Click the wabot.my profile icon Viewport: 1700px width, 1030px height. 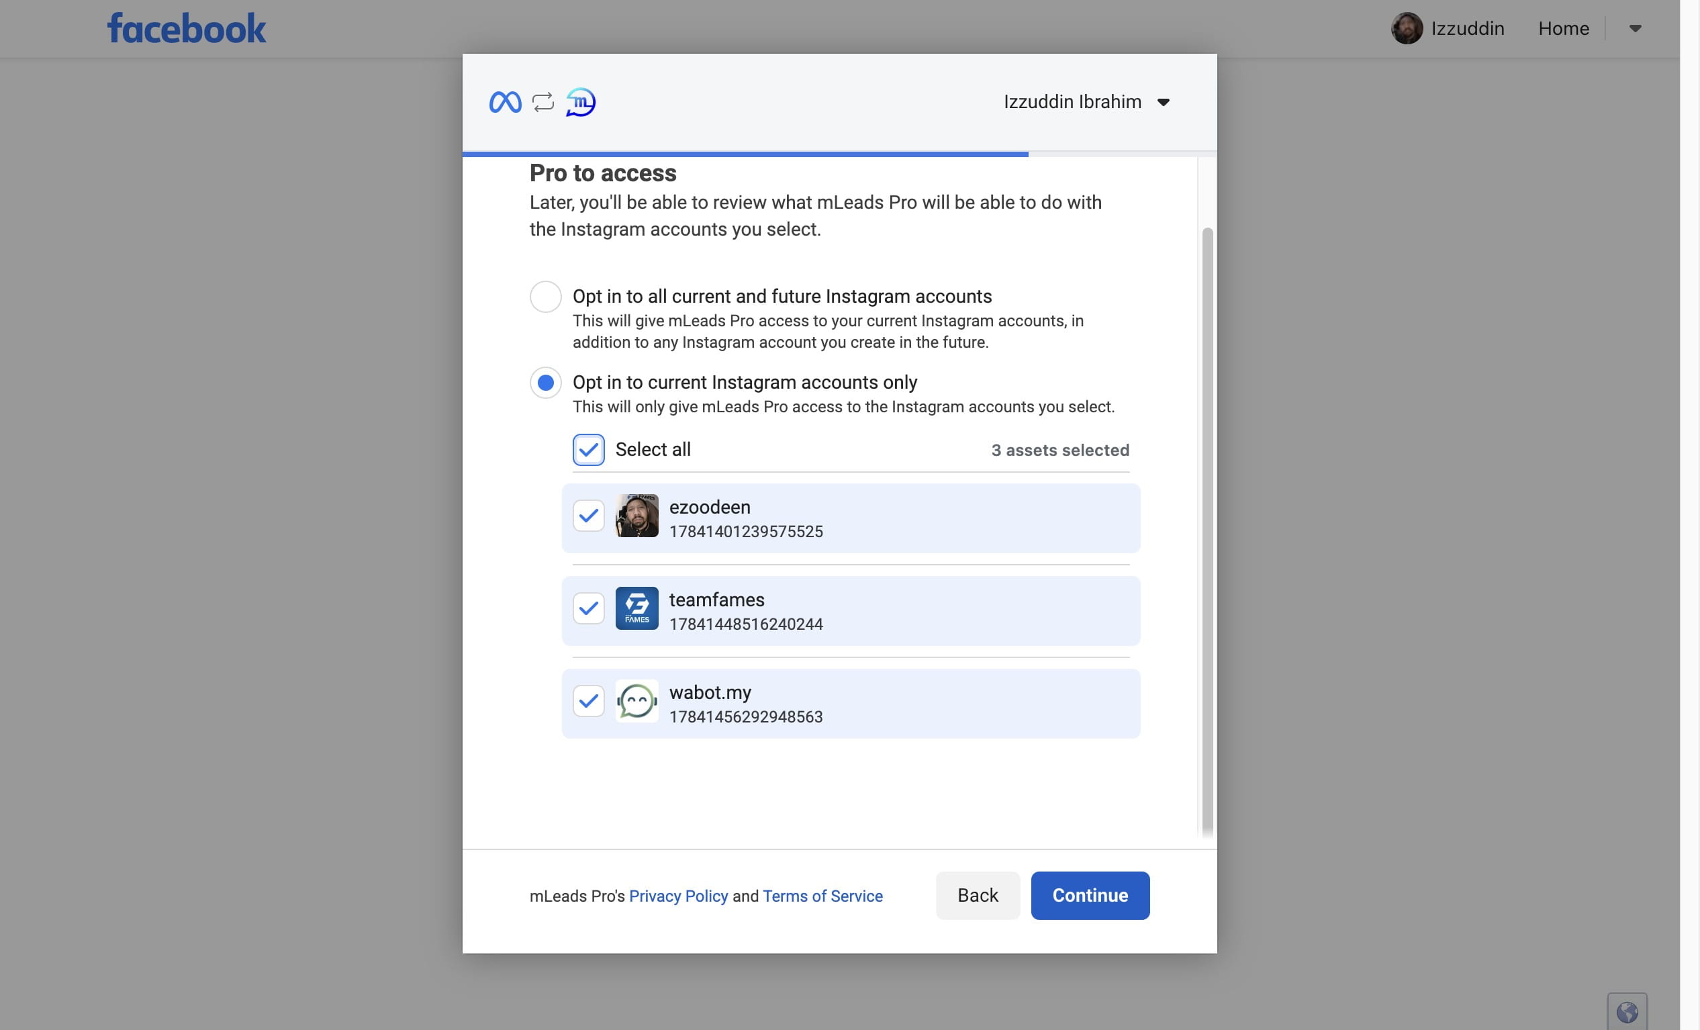636,701
